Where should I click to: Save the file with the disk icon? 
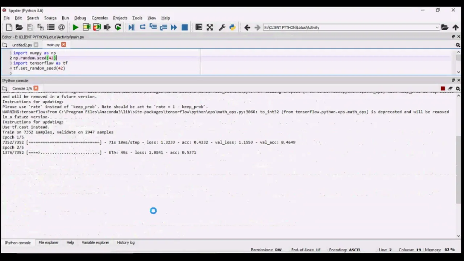[30, 27]
